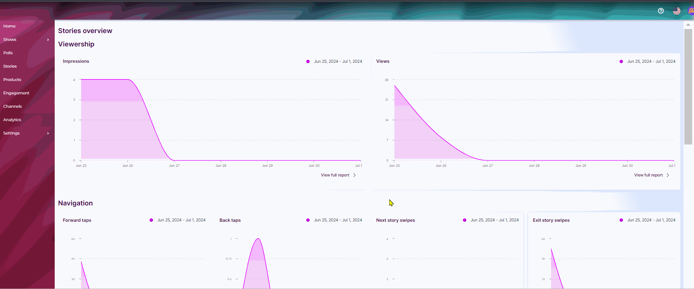Image resolution: width=694 pixels, height=289 pixels.
Task: Select Stories in the sidebar
Action: point(10,66)
